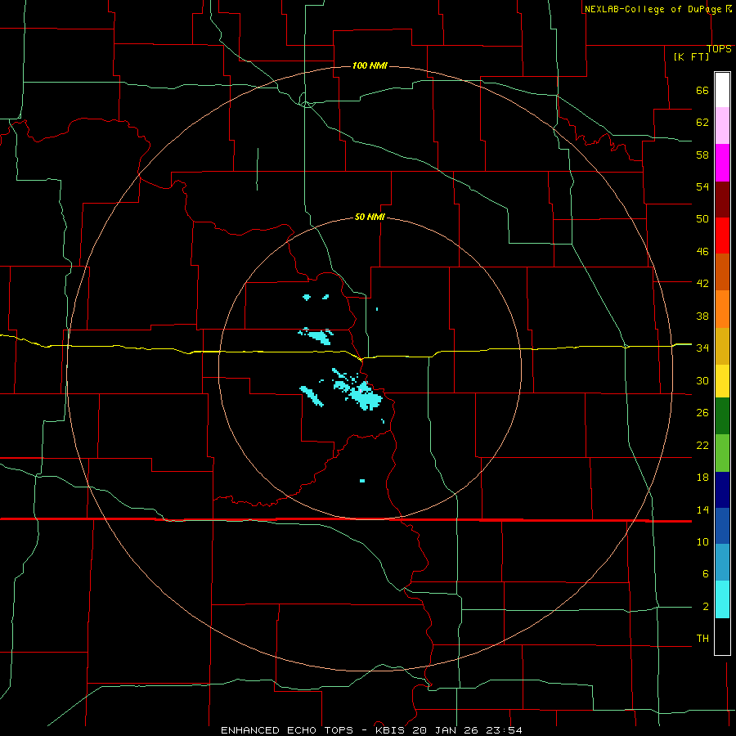Image resolution: width=736 pixels, height=736 pixels.
Task: Click the light pink 62 K FT legend swatch
Action: pyautogui.click(x=722, y=125)
